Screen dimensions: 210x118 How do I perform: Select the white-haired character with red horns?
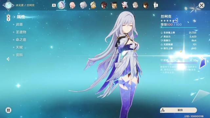(124, 5)
